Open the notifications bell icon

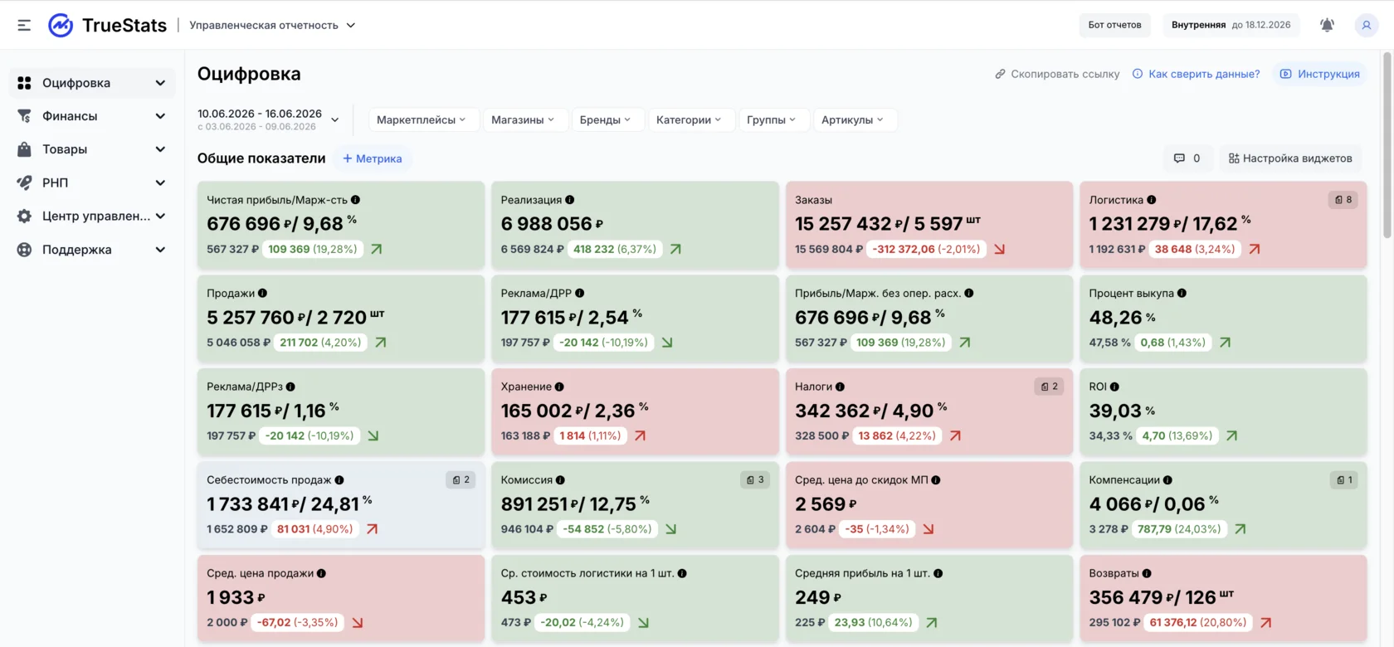point(1327,25)
